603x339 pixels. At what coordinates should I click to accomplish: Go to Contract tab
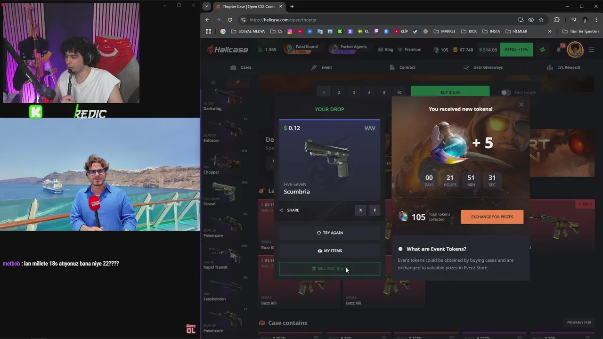coord(403,67)
